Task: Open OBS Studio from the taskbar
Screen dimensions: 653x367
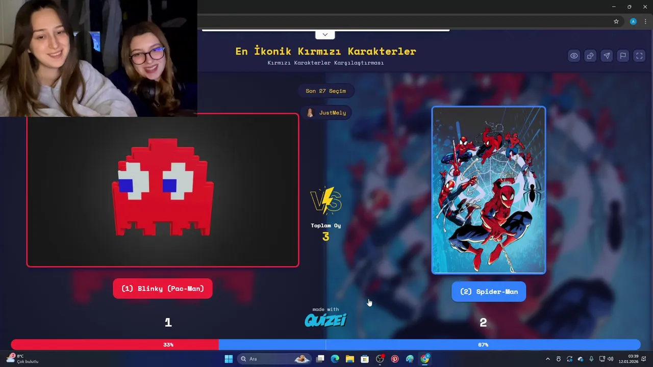Action: click(380, 359)
